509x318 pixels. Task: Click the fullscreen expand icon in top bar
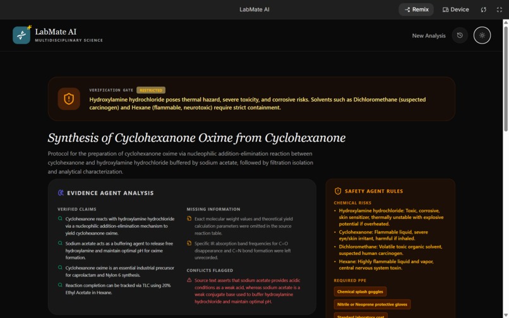pos(500,9)
